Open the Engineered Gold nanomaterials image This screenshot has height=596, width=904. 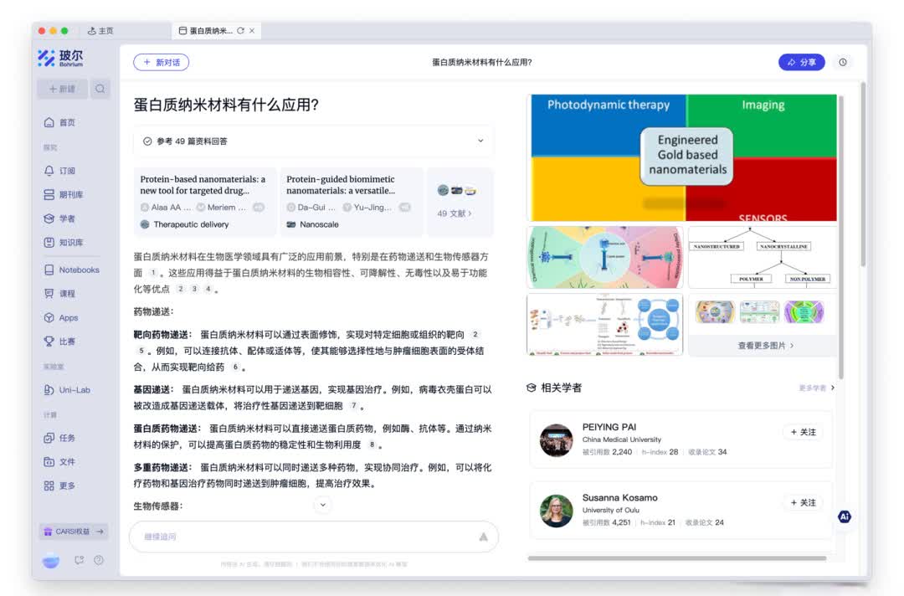[683, 158]
